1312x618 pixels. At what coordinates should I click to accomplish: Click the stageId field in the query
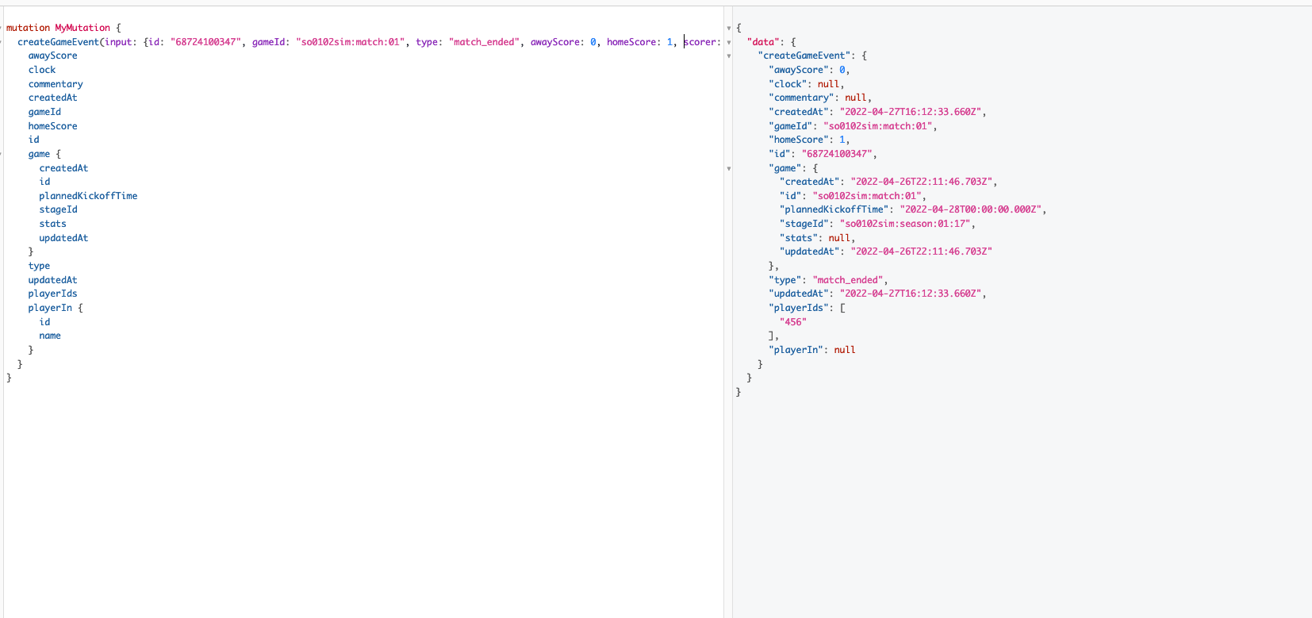[x=59, y=209]
